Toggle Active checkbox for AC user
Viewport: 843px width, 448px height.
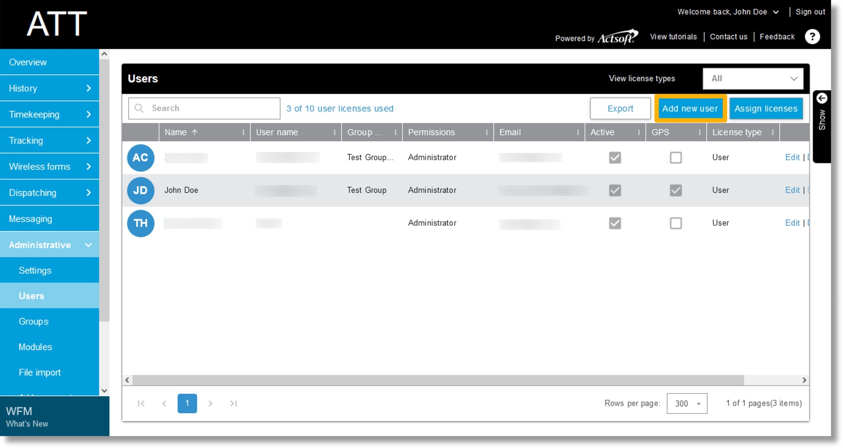[614, 157]
